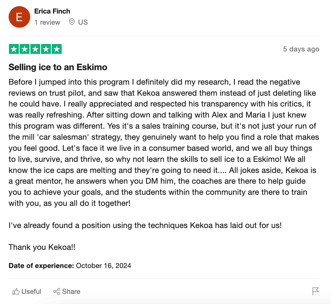The width and height of the screenshot is (331, 304).
Task: Click the 'Thank you Kekoa!!' line
Action: click(x=42, y=247)
